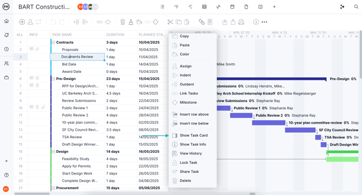Click the paint bucket fill icon
362x195 pixels.
(x=139, y=22)
